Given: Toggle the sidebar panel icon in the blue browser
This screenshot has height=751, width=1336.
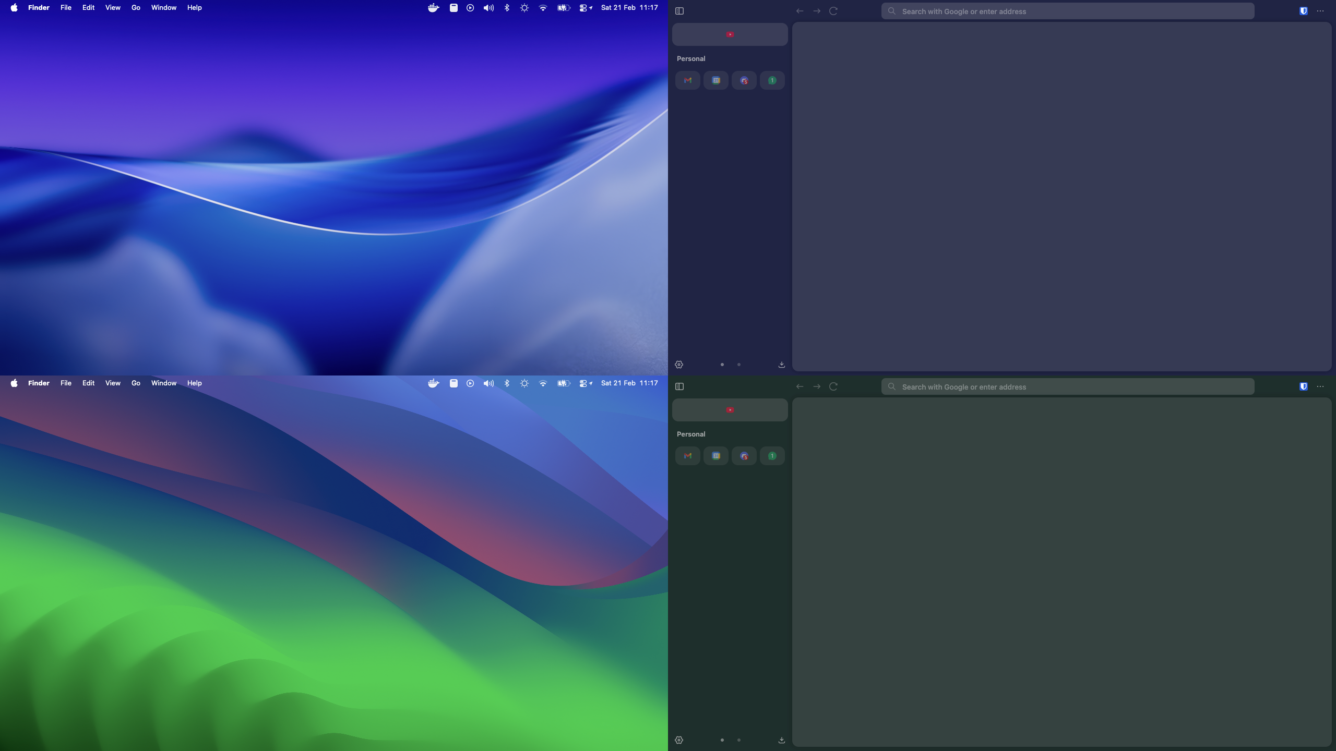Looking at the screenshot, I should [679, 11].
